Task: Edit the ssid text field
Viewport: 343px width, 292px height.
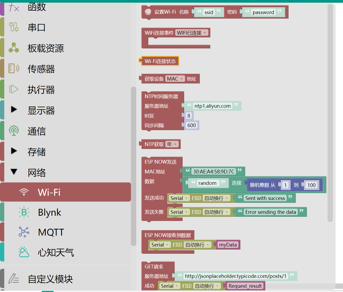Action: [209, 12]
